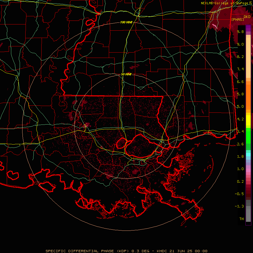253x253 pixels.
Task: Click the 1.0 value on the scale
Action: tap(240, 169)
